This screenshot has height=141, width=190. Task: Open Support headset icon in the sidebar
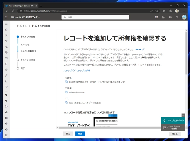click(x=6, y=64)
